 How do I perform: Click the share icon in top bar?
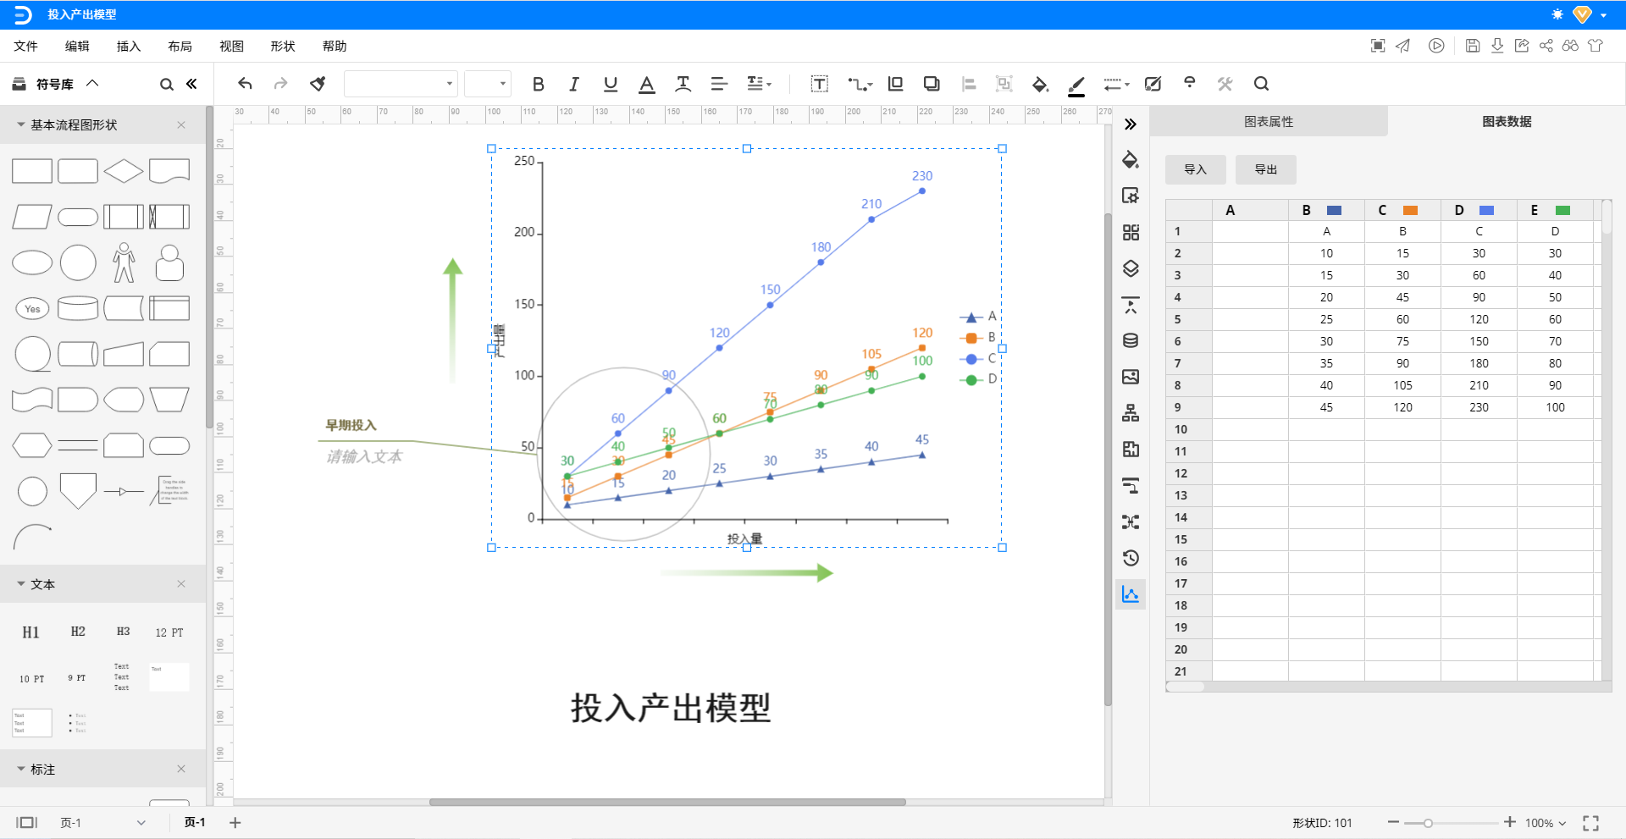(1546, 46)
